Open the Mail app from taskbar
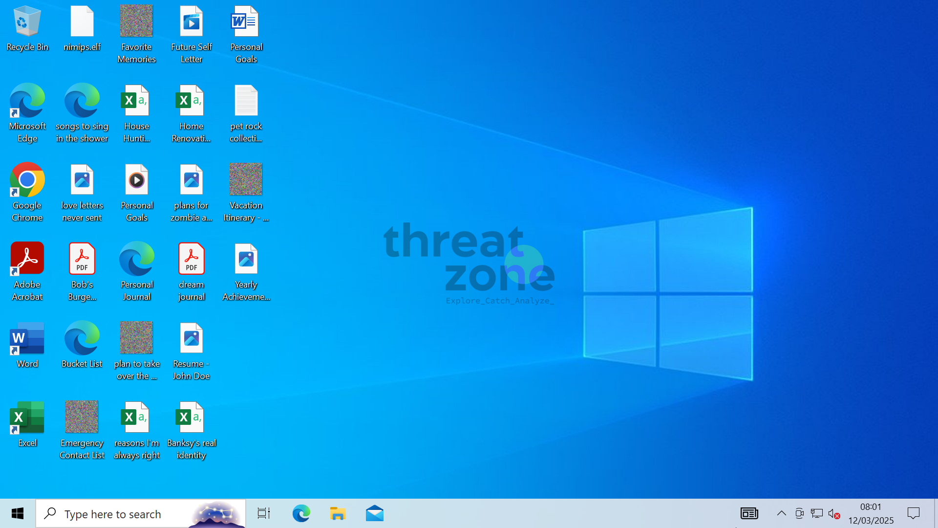This screenshot has width=938, height=528. [x=375, y=513]
